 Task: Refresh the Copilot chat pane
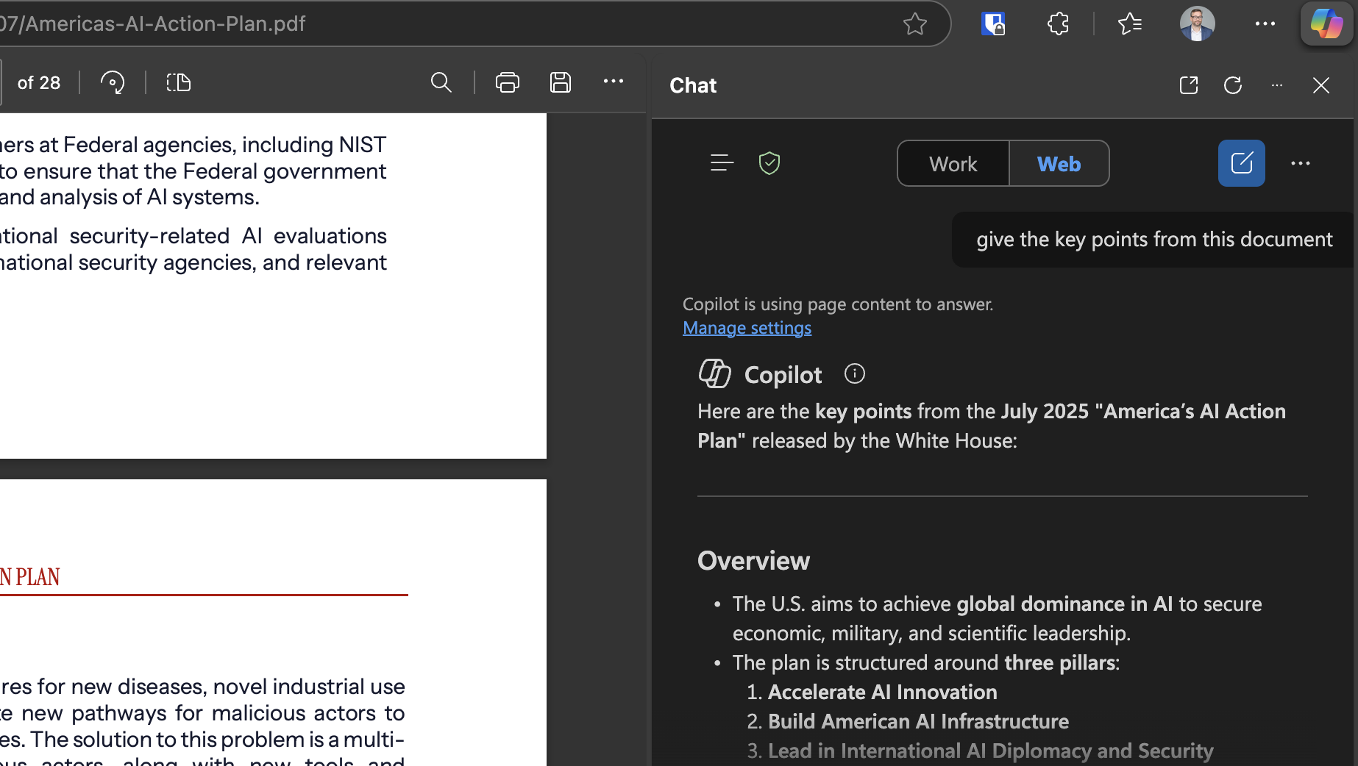click(x=1233, y=85)
